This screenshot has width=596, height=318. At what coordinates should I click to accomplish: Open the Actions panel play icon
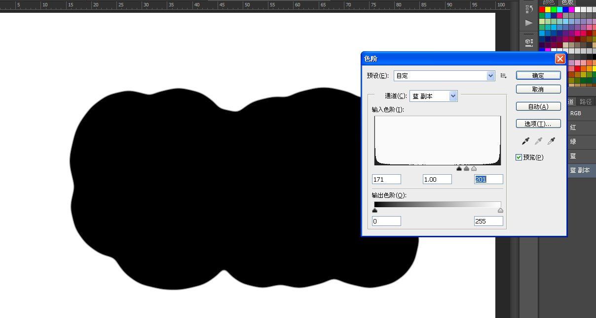(529, 23)
